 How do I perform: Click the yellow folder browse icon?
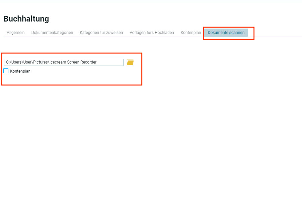coord(130,62)
